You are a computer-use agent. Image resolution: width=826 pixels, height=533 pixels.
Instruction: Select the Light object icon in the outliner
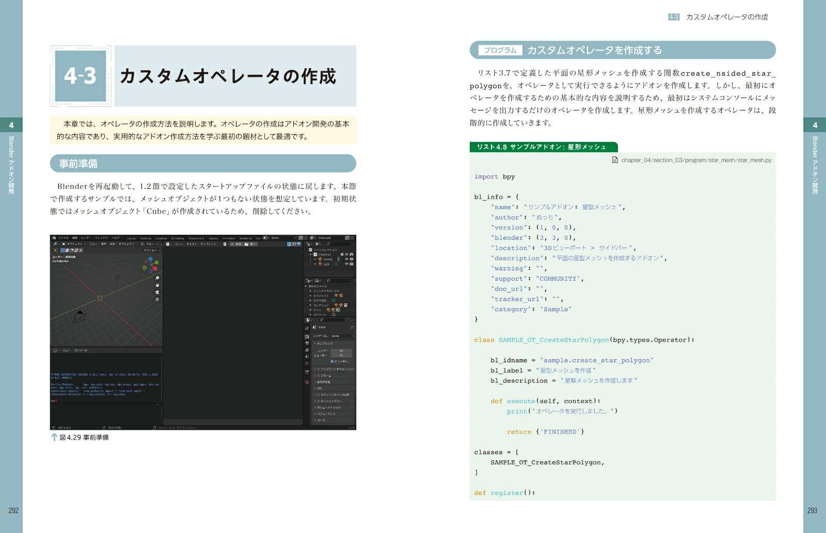click(320, 264)
